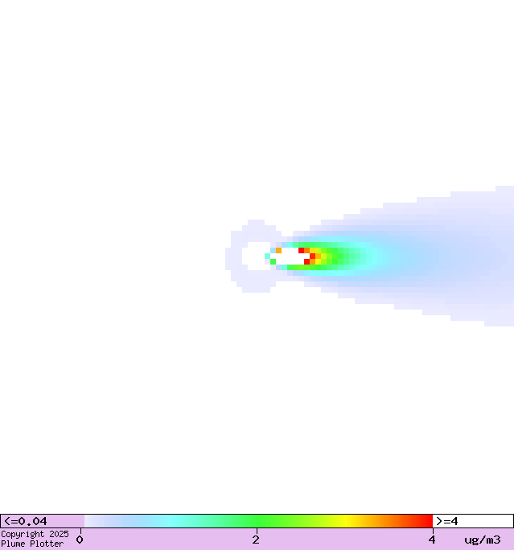Click the "2" tick label under the scale
Image resolution: width=514 pixels, height=550 pixels.
click(x=256, y=540)
